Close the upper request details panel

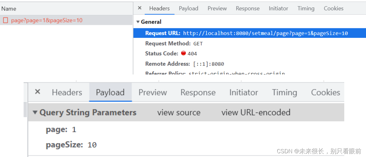click(140, 8)
